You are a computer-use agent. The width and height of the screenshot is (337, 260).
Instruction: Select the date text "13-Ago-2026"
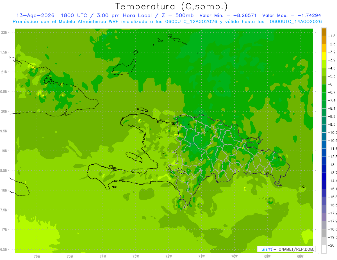click(x=35, y=15)
